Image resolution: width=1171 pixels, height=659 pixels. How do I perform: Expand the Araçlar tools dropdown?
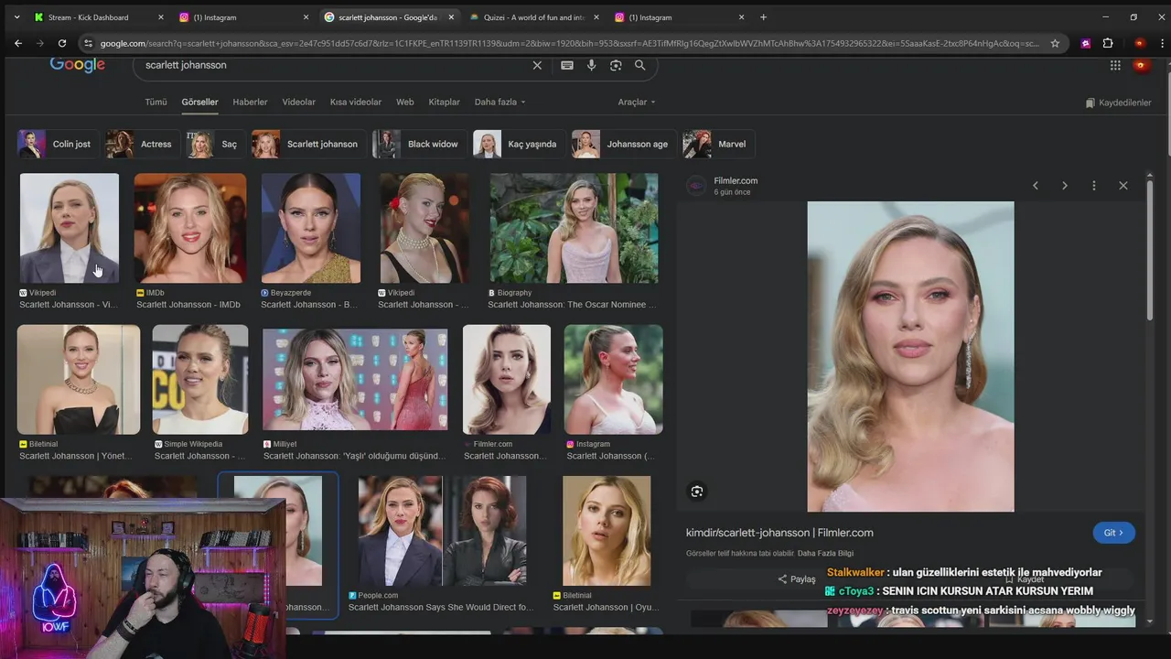pyautogui.click(x=637, y=103)
